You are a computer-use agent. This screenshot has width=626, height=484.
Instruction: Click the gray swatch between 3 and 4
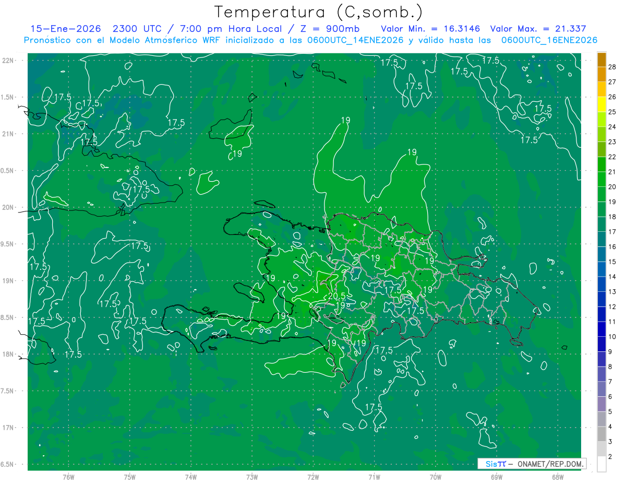point(601,434)
